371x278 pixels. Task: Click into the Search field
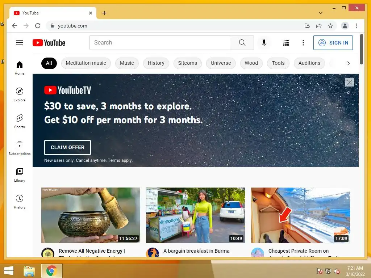(x=160, y=43)
